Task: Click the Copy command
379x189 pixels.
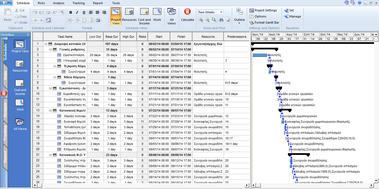Action: 21,16
